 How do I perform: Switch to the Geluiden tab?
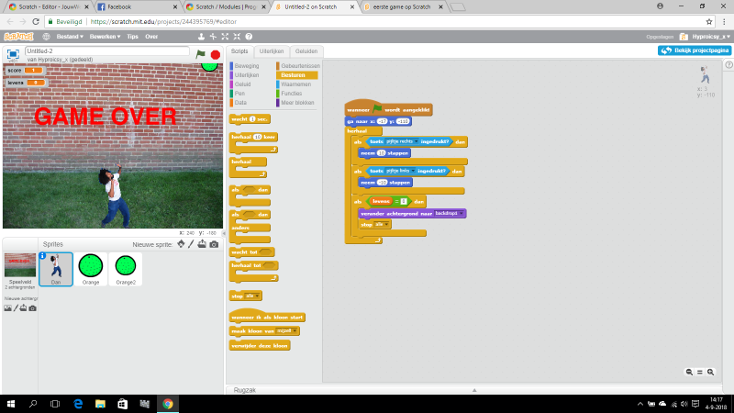[306, 51]
